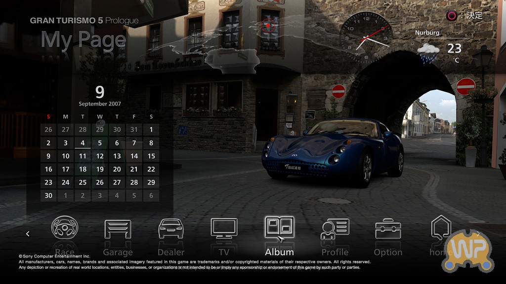Image resolution: width=506 pixels, height=284 pixels.
Task: Open the Profile card icon
Action: coord(335,229)
